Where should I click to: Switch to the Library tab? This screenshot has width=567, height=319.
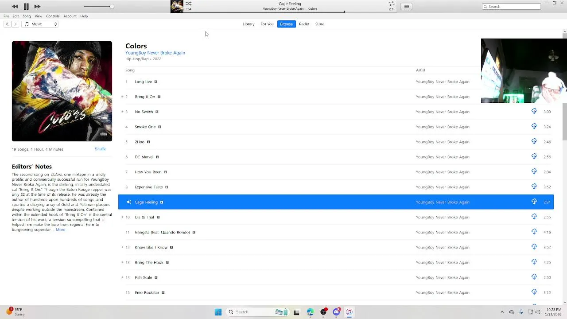tap(249, 24)
